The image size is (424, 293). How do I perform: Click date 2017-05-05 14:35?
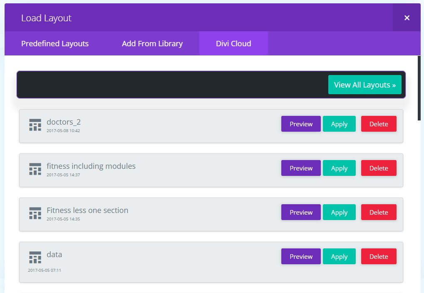(63, 219)
